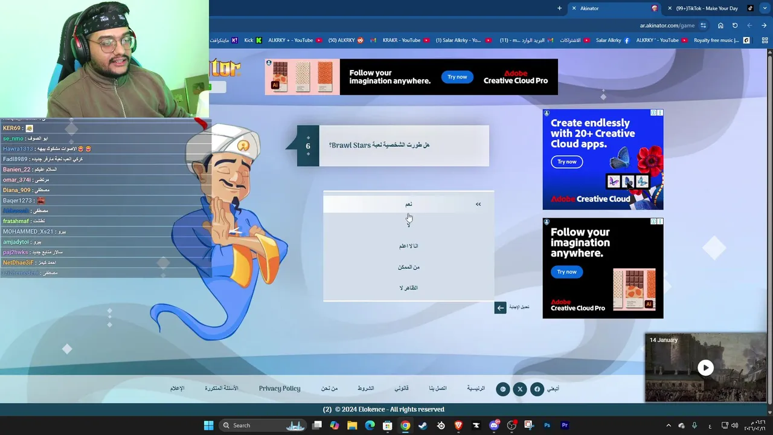773x435 pixels.
Task: Choose the من الممكن answer
Action: tap(409, 267)
